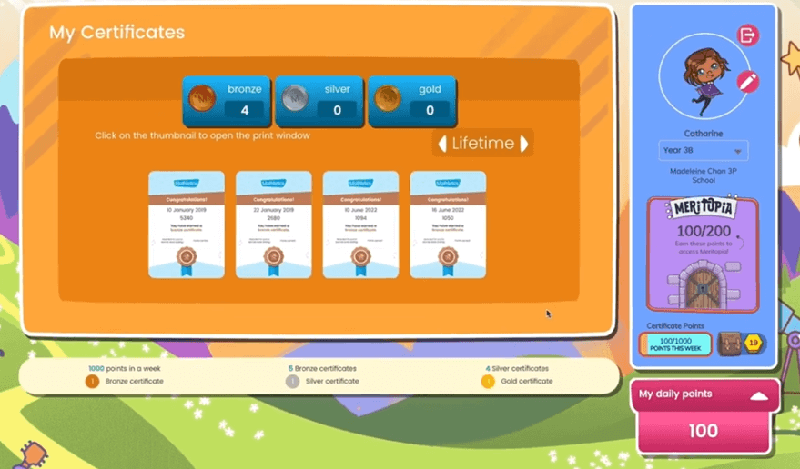The width and height of the screenshot is (800, 469).
Task: Click the thumbnail print instruction text
Action: tap(202, 135)
